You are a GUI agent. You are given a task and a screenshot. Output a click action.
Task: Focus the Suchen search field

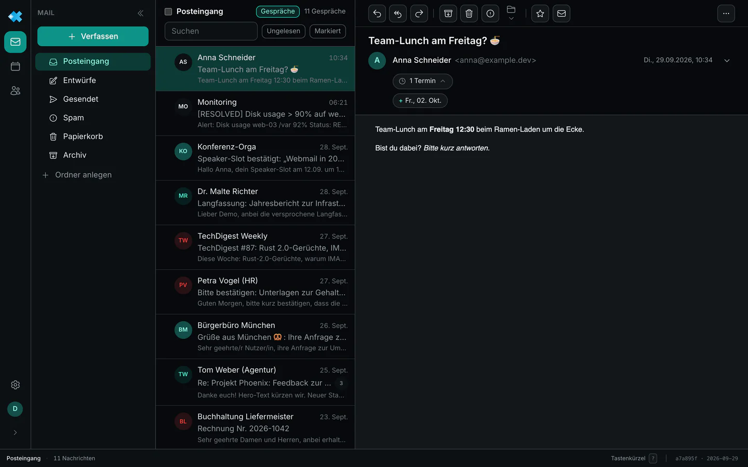coord(211,31)
